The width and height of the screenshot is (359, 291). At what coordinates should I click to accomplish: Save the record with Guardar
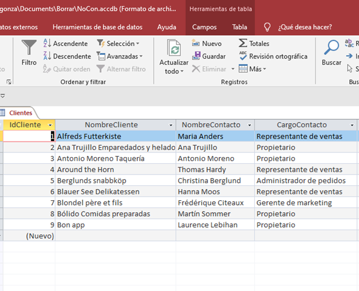pyautogui.click(x=208, y=56)
